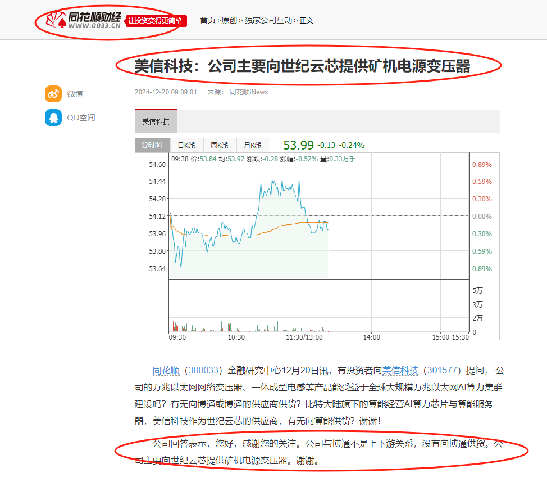Image resolution: width=547 pixels, height=482 pixels.
Task: Click the 53.64 price axis label
Action: point(157,269)
